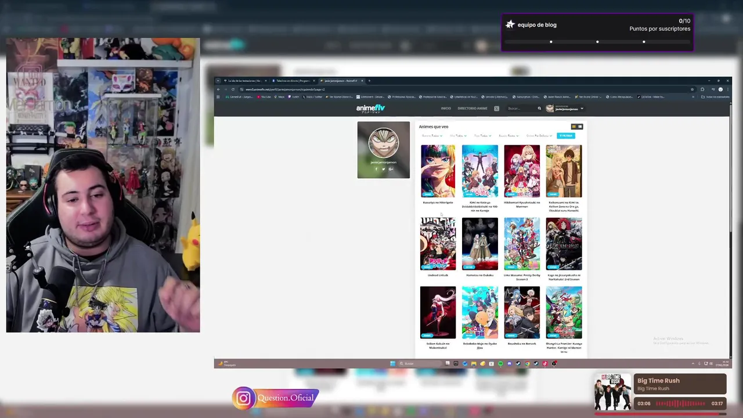Open DIRECTORIO ANIME in the navigation bar
The width and height of the screenshot is (743, 418).
[473, 109]
